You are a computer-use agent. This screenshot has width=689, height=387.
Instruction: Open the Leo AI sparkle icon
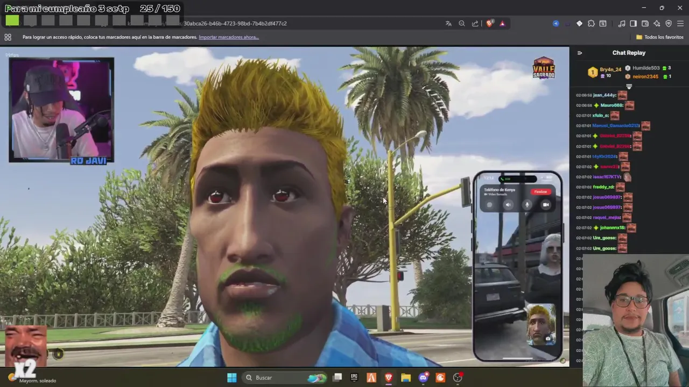[x=657, y=24]
